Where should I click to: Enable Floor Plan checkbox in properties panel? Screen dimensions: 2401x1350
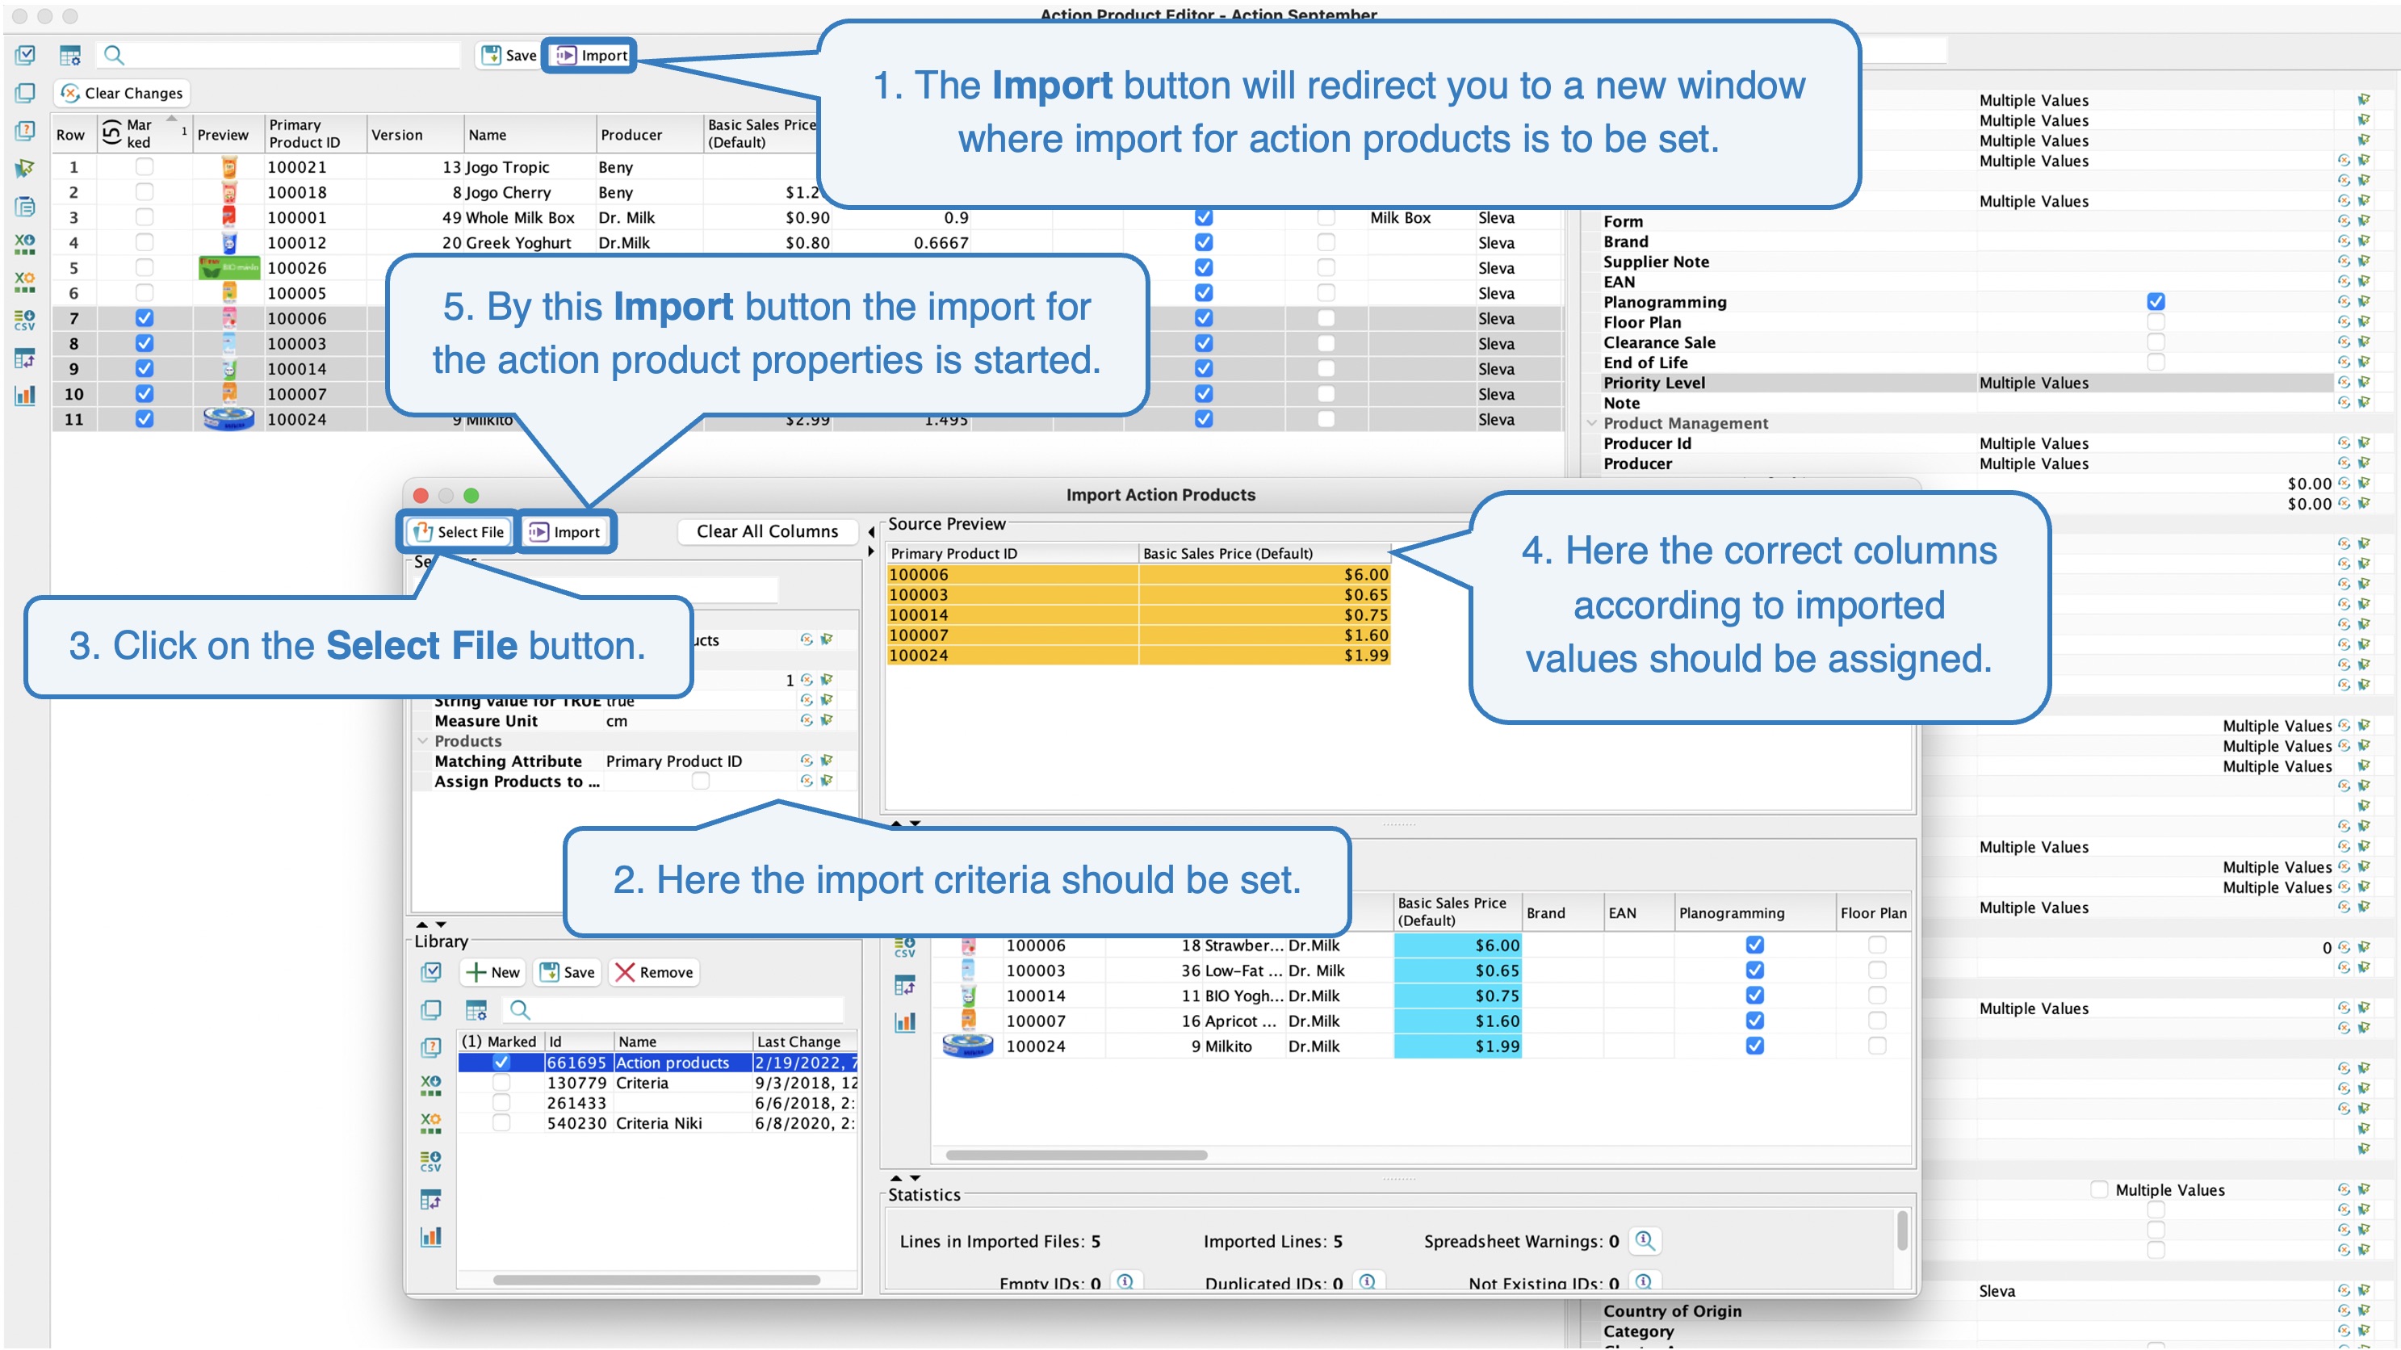[2156, 321]
